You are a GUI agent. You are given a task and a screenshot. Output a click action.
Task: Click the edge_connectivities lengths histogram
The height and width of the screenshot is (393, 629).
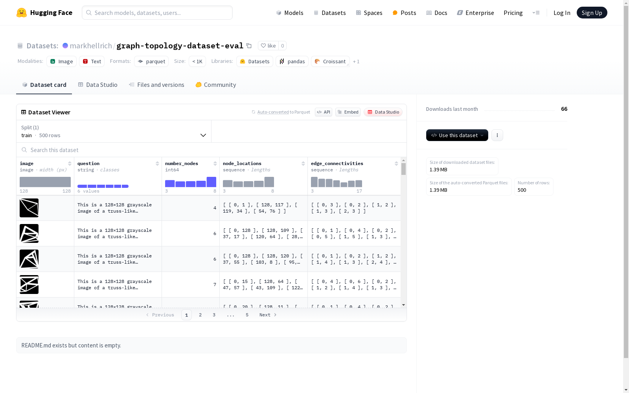pos(337,182)
